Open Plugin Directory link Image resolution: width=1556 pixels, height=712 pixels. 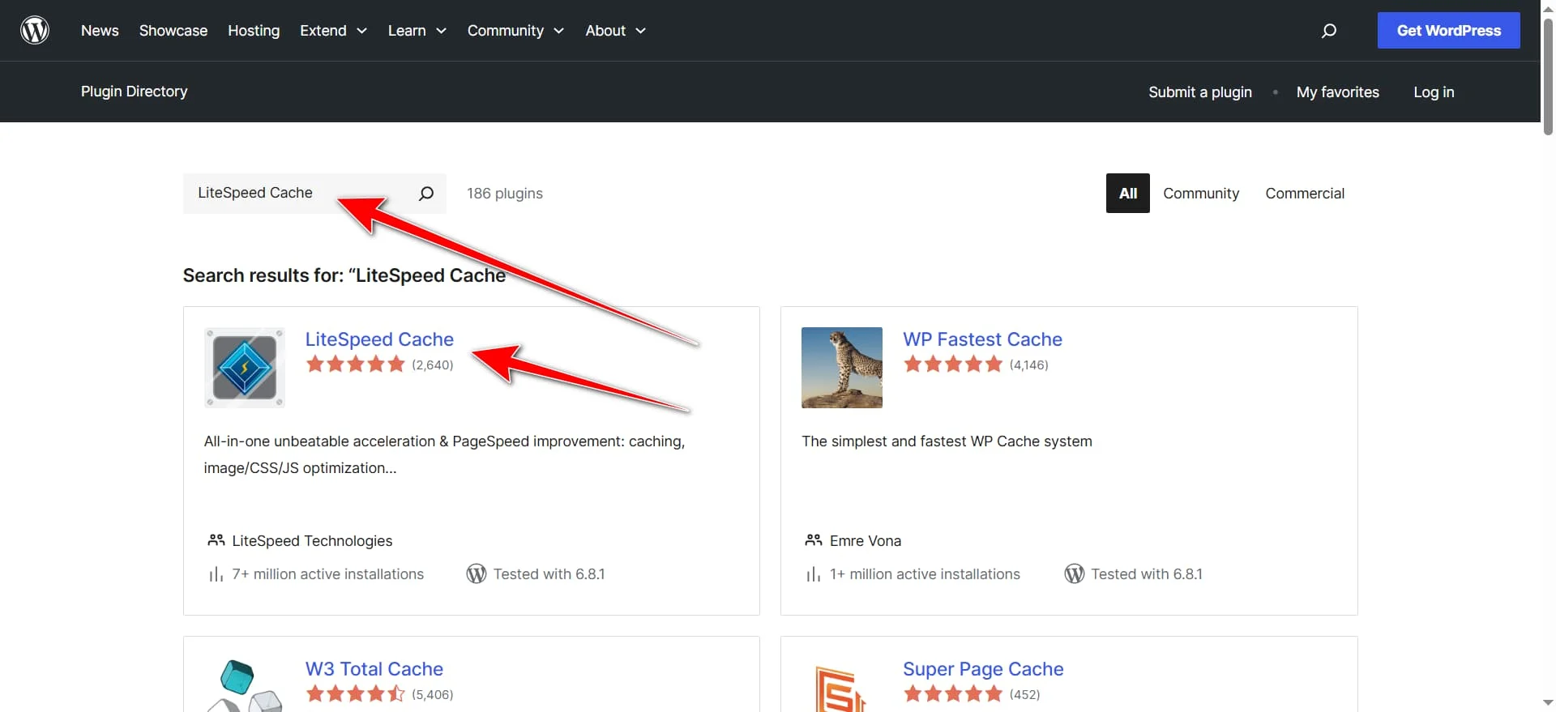(135, 92)
